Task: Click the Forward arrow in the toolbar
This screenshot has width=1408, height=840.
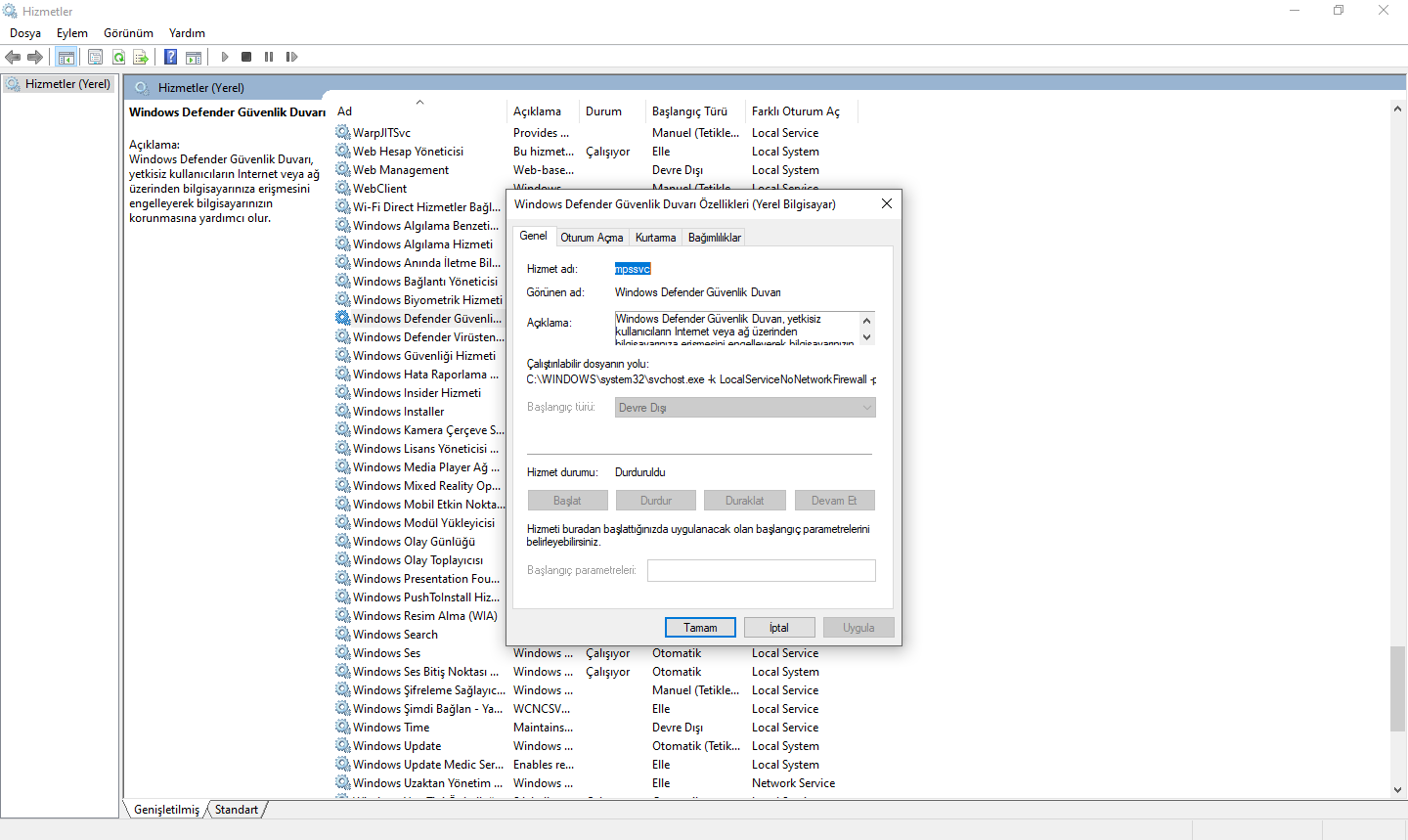Action: [35, 57]
